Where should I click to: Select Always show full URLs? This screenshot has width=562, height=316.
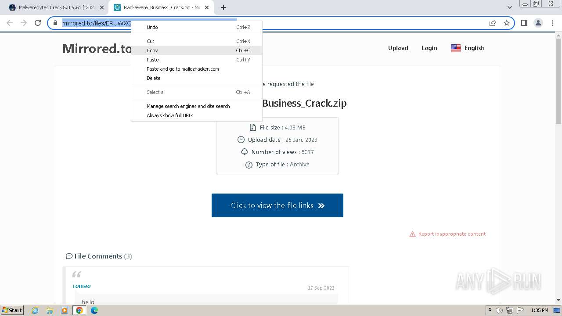[x=197, y=115]
